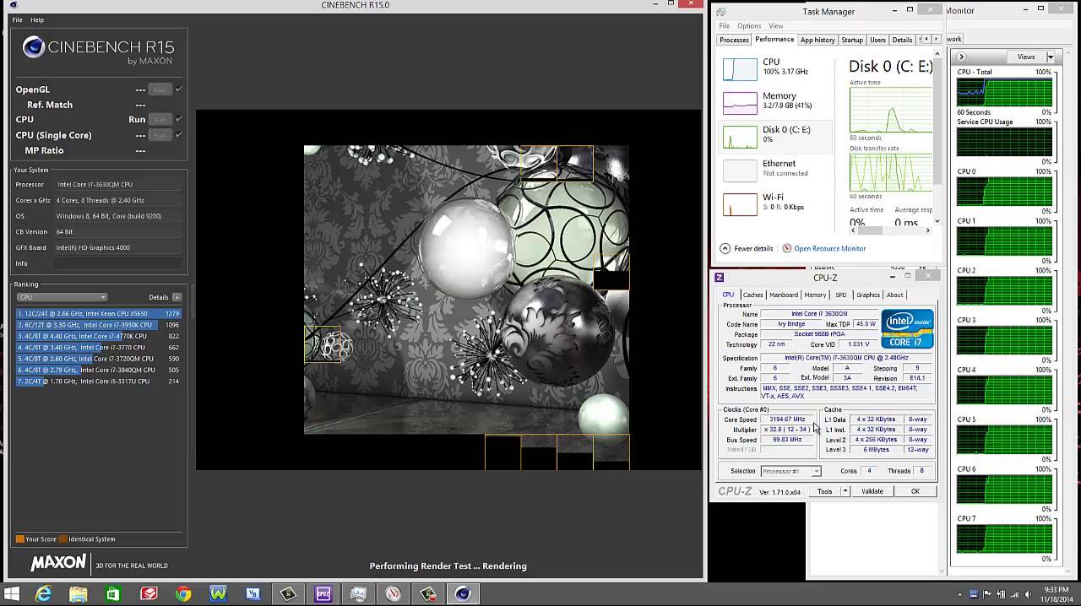Open the Caches tab in CPU-Z
This screenshot has height=606, width=1081.
752,295
